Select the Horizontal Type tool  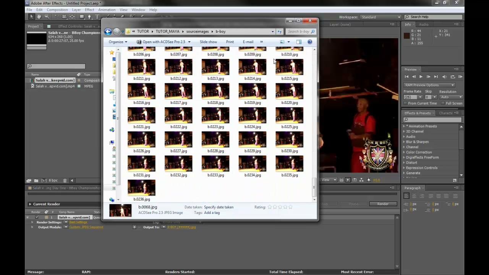pyautogui.click(x=97, y=17)
